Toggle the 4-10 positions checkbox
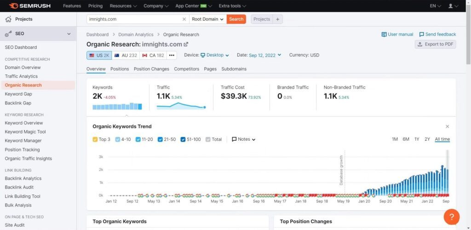This screenshot has width=471, height=230. coord(118,139)
